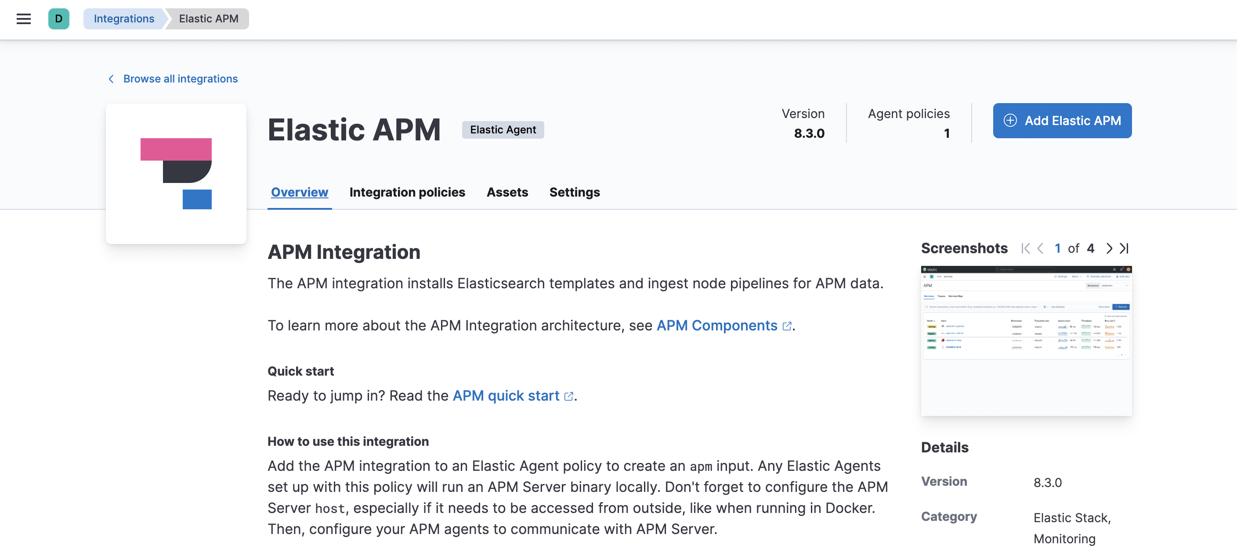Click the Elastic Agent badge
Image resolution: width=1237 pixels, height=552 pixels.
(503, 129)
